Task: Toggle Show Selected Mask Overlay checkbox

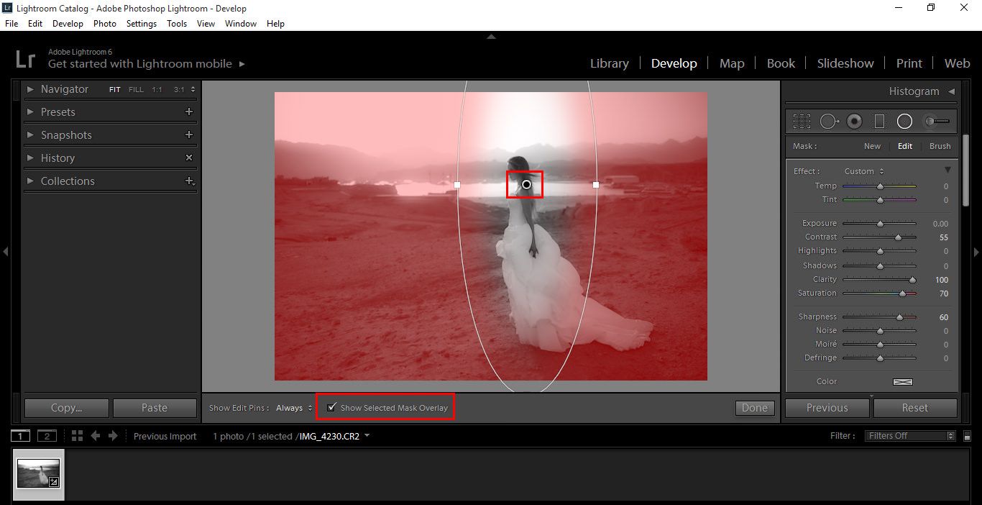Action: [x=331, y=407]
